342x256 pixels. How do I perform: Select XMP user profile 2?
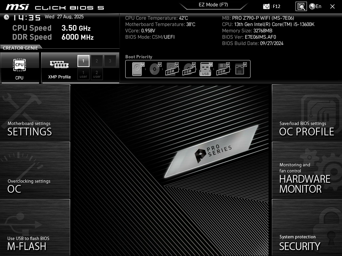pos(97,74)
